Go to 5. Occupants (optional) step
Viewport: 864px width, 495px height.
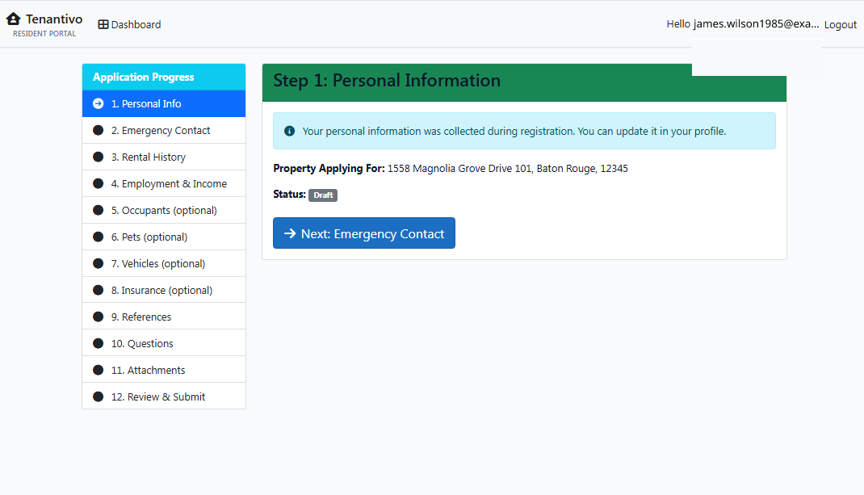[x=164, y=210]
